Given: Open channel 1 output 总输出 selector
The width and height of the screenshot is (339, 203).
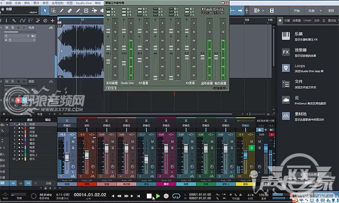Looking at the screenshot, I should [x=67, y=125].
